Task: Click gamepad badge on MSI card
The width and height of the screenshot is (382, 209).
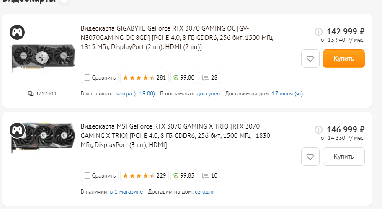Action: tap(17, 130)
